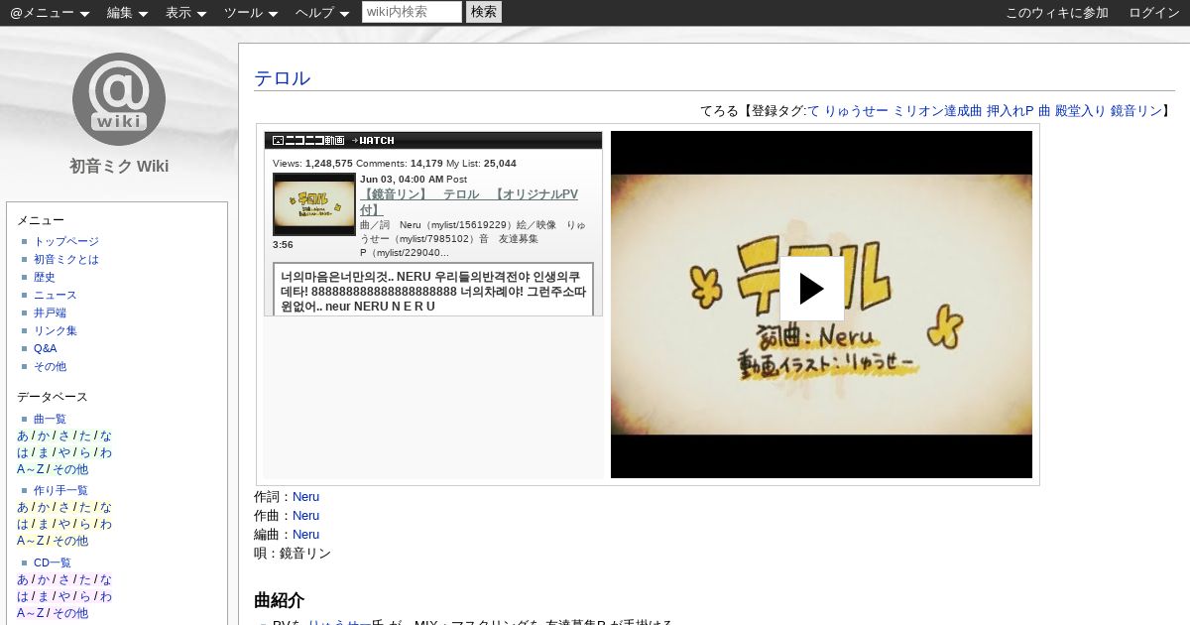Screen dimensions: 1190x625
Task: Open その他 under メニュー
Action: tap(50, 366)
